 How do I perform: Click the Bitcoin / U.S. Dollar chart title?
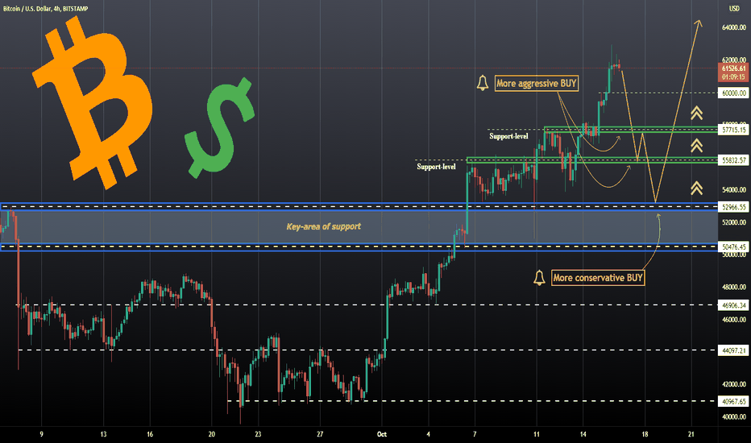(45, 9)
